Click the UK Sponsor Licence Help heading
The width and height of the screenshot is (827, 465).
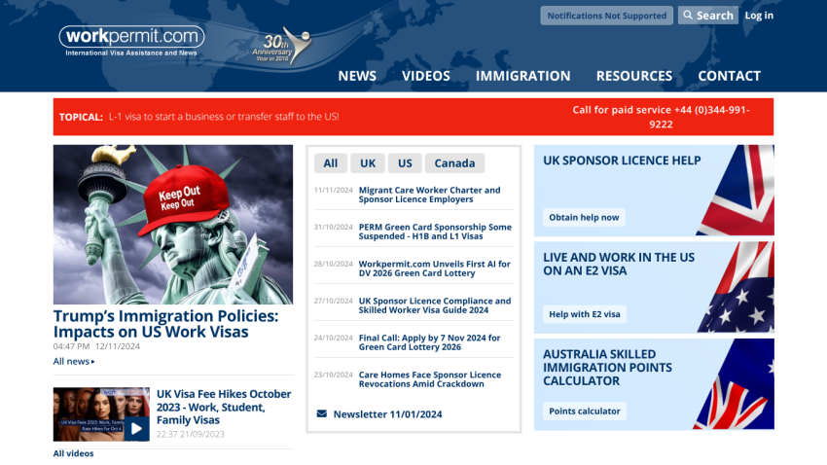[622, 161]
